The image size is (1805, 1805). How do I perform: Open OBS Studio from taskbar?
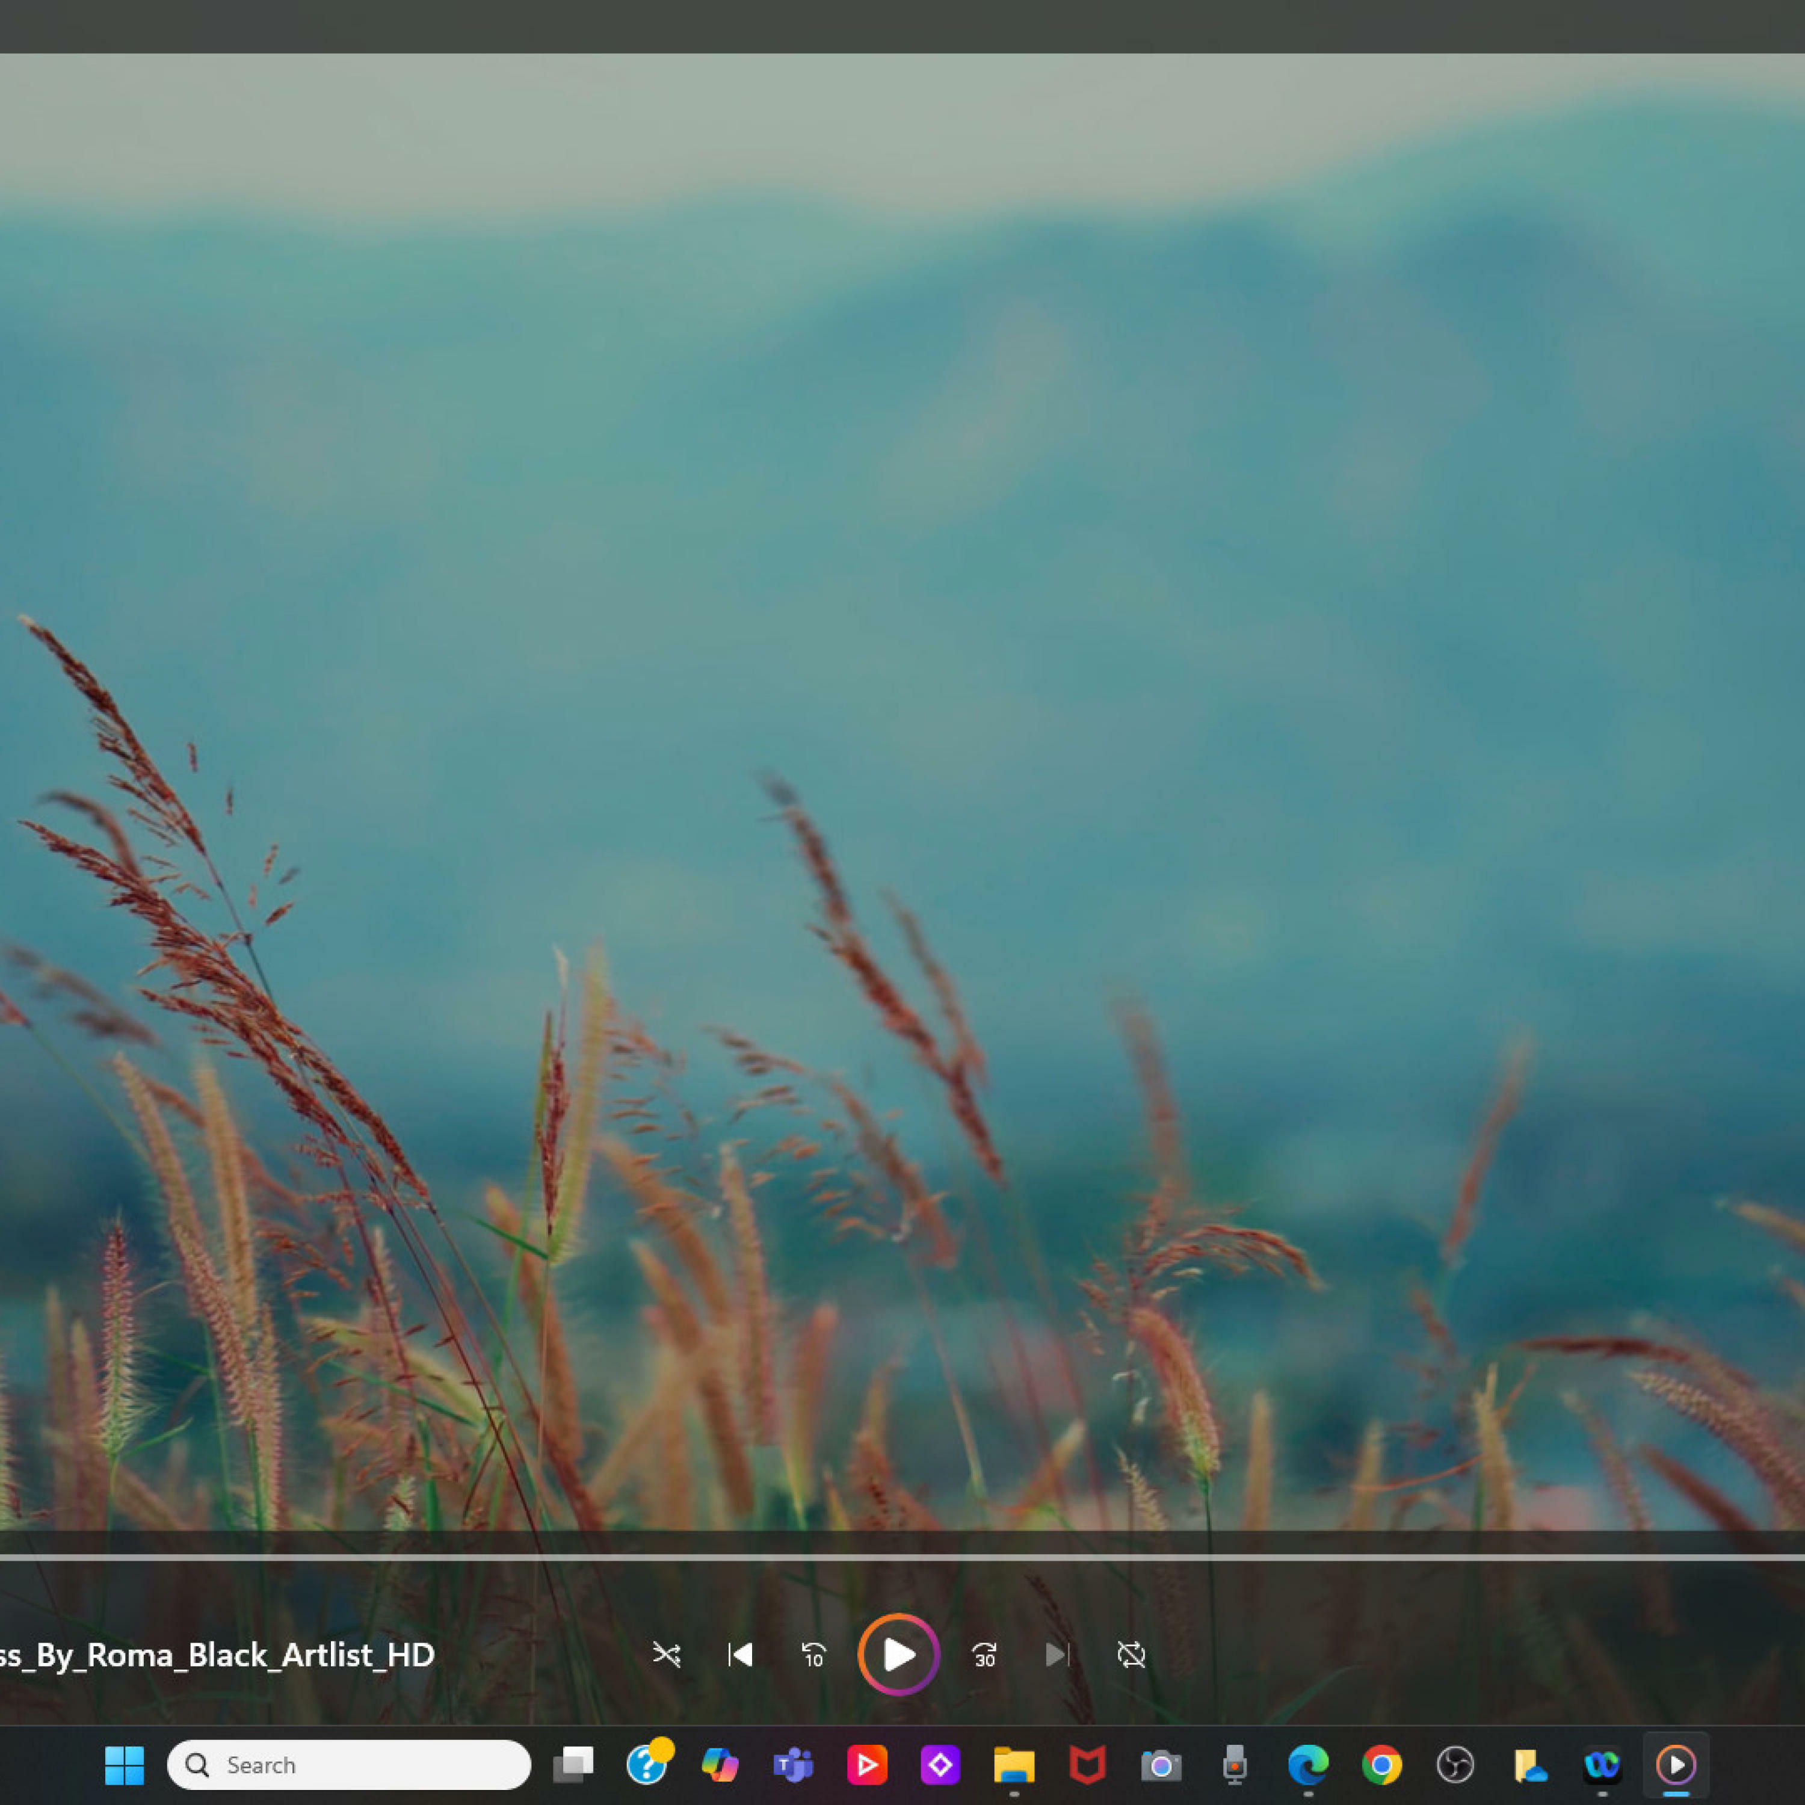click(1455, 1765)
